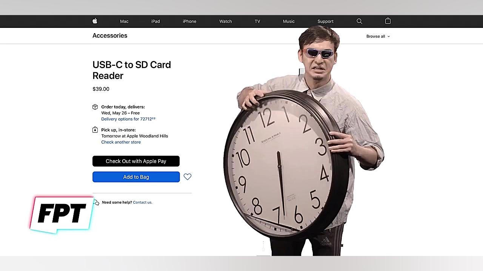The image size is (483, 271).
Task: Click the in-store pickup bag icon
Action: 95,130
